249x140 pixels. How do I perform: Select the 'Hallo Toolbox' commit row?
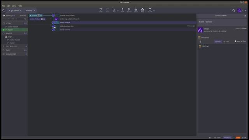click(x=128, y=23)
